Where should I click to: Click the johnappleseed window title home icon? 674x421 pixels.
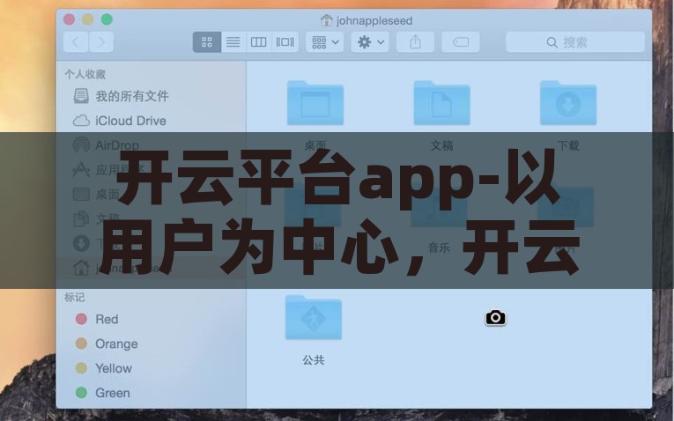pos(327,20)
